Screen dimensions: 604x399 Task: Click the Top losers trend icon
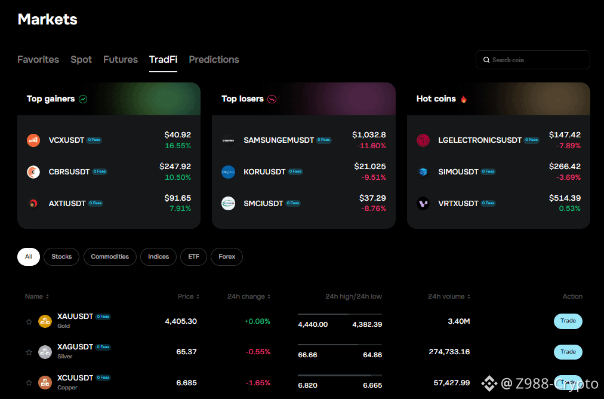[x=272, y=99]
